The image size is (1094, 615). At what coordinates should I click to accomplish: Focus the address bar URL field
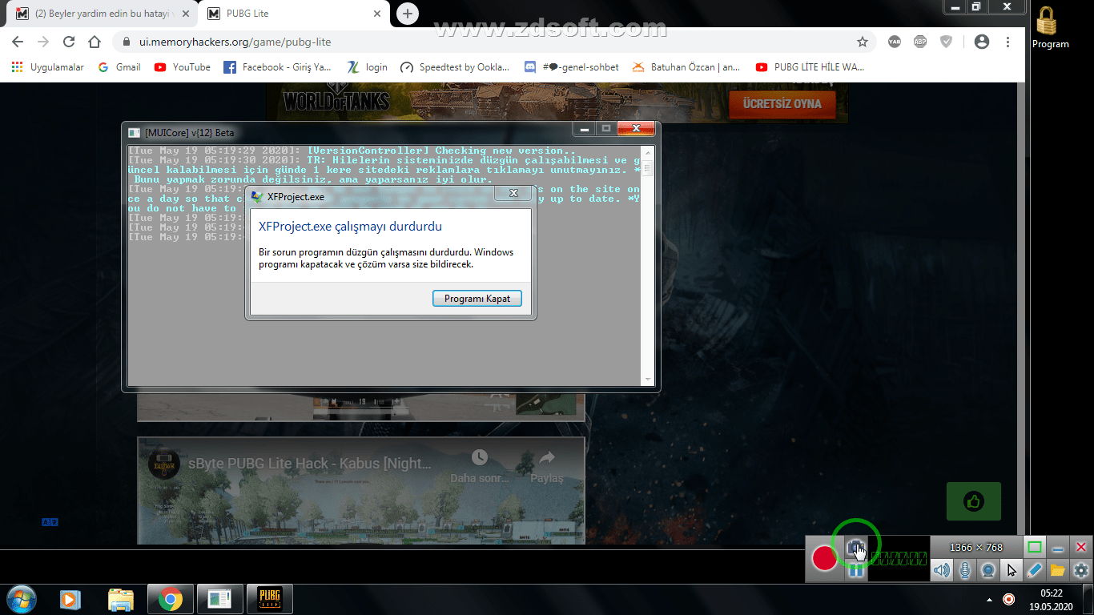(495, 42)
